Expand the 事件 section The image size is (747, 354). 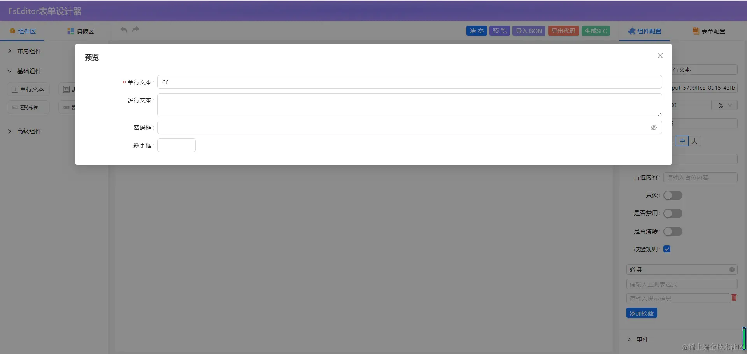(x=681, y=340)
